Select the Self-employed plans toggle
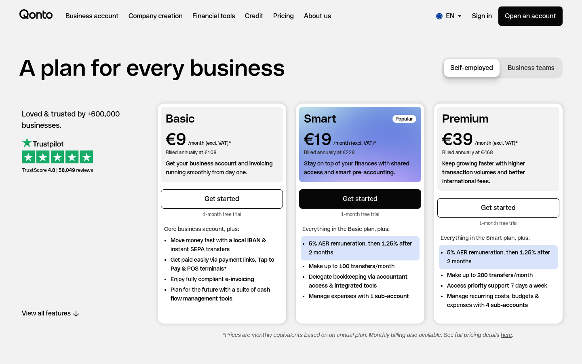This screenshot has height=364, width=582. tap(472, 68)
